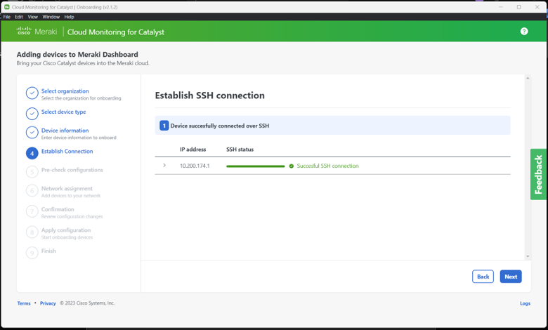
Task: Click the Device information checkmark icon
Action: point(32,133)
